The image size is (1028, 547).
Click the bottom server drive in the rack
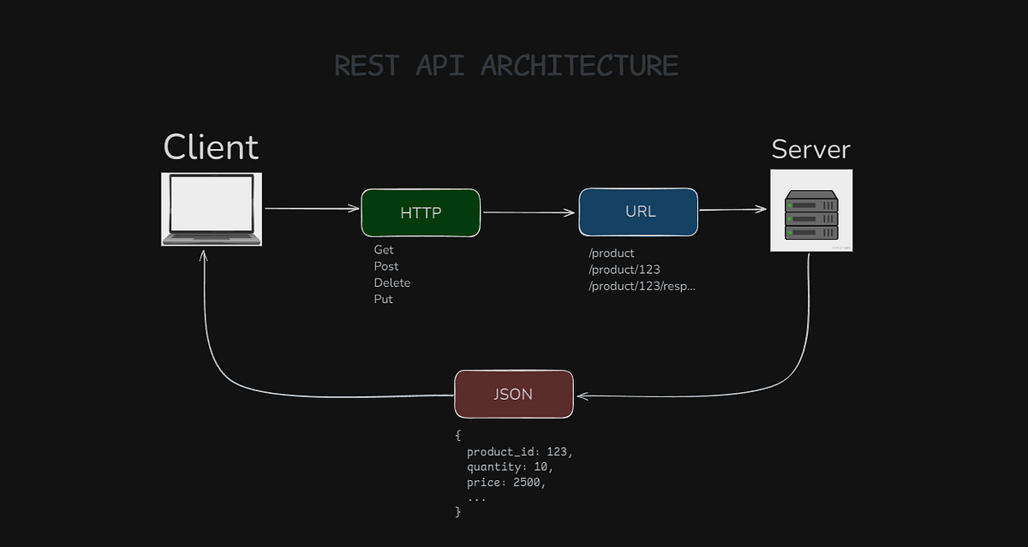tap(811, 232)
